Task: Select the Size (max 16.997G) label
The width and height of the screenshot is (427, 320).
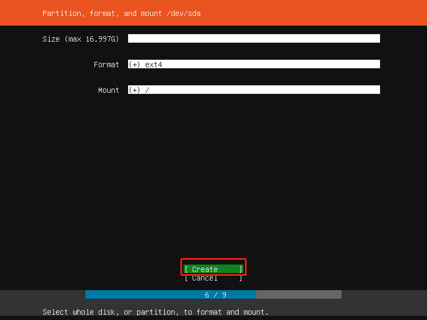Action: point(81,38)
